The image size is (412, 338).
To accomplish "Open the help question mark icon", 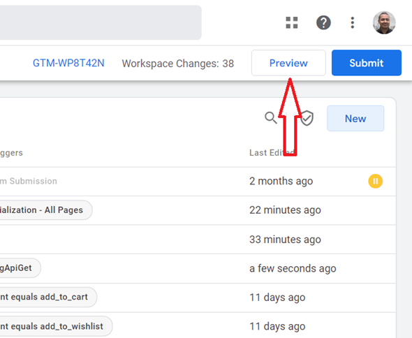I will [323, 22].
